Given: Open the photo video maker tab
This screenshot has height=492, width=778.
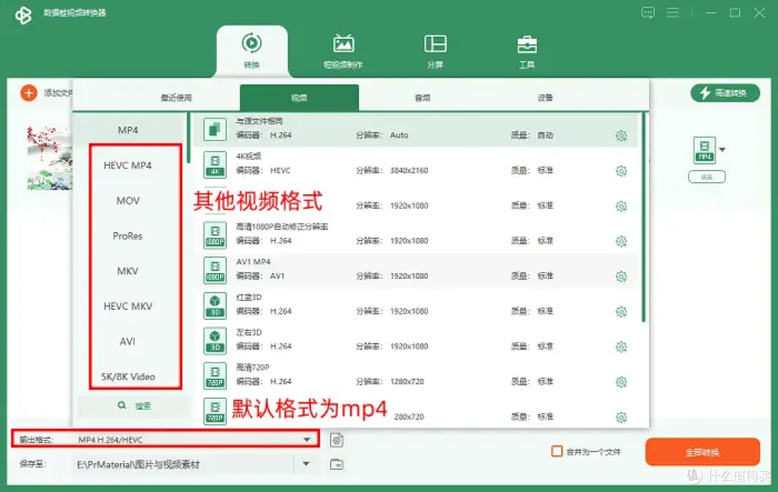Looking at the screenshot, I should pyautogui.click(x=344, y=51).
